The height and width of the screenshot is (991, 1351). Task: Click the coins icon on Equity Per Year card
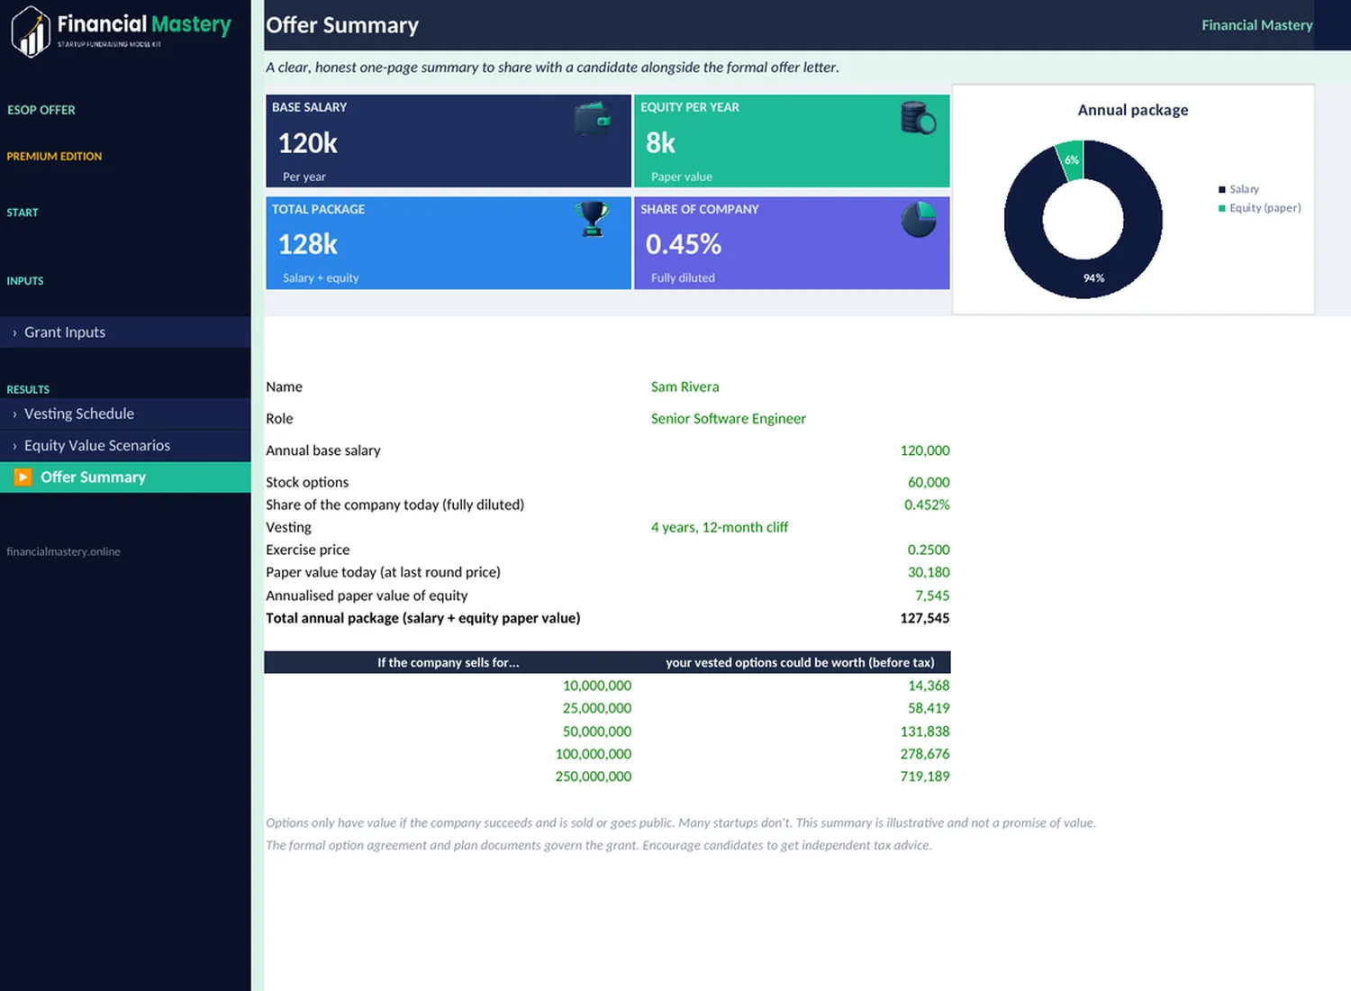919,118
